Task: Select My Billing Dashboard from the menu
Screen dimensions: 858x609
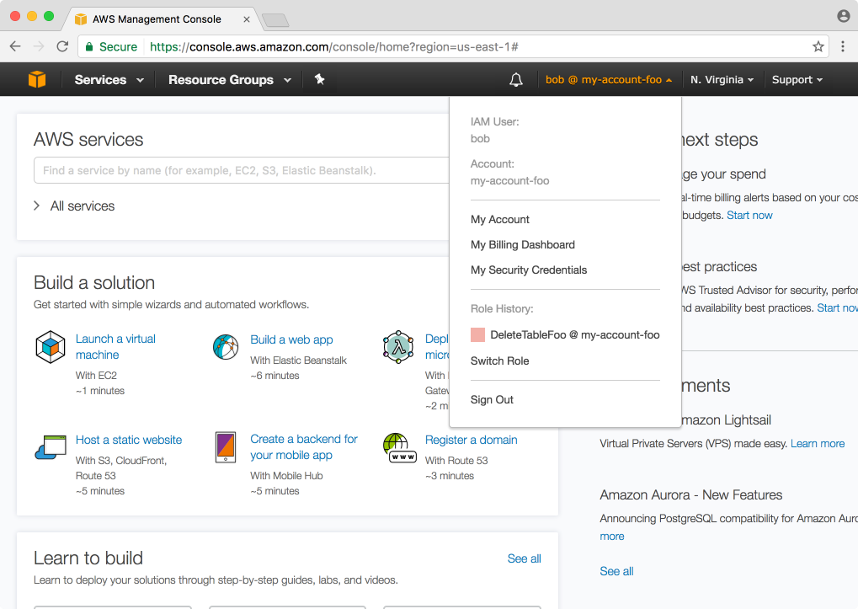Action: click(522, 245)
